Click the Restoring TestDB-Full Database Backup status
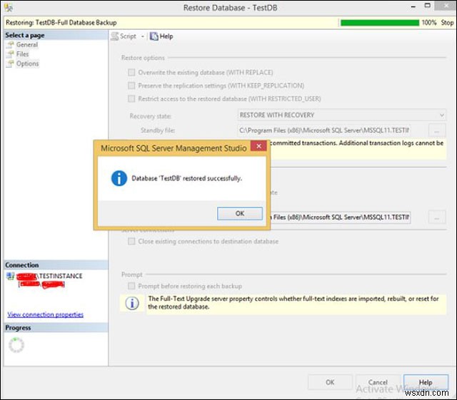Screen dimensions: 457x400 (x=61, y=23)
